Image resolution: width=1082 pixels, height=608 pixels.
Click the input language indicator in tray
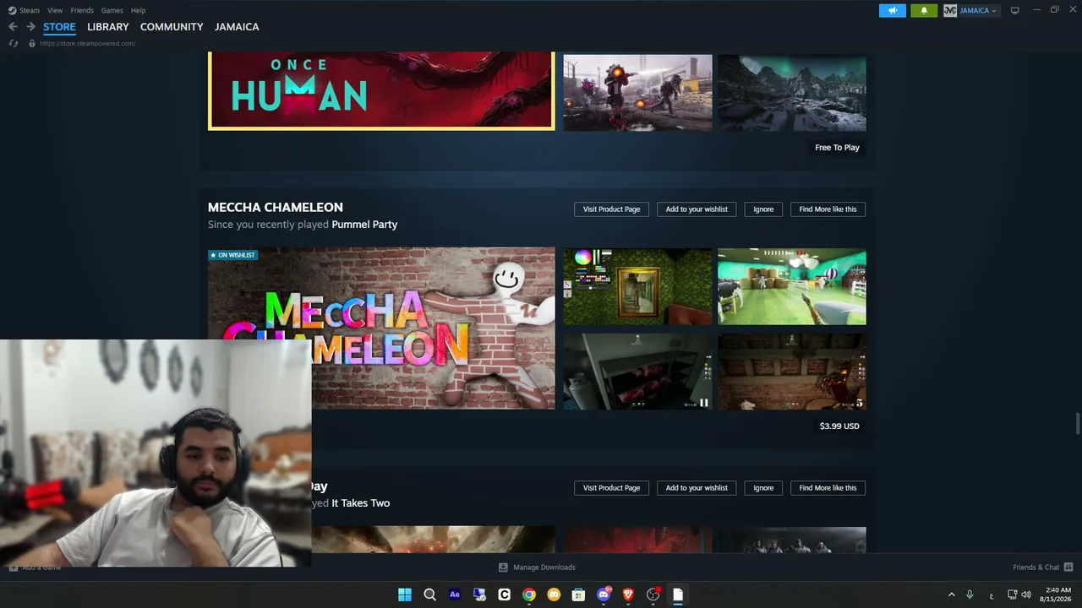[x=992, y=595]
